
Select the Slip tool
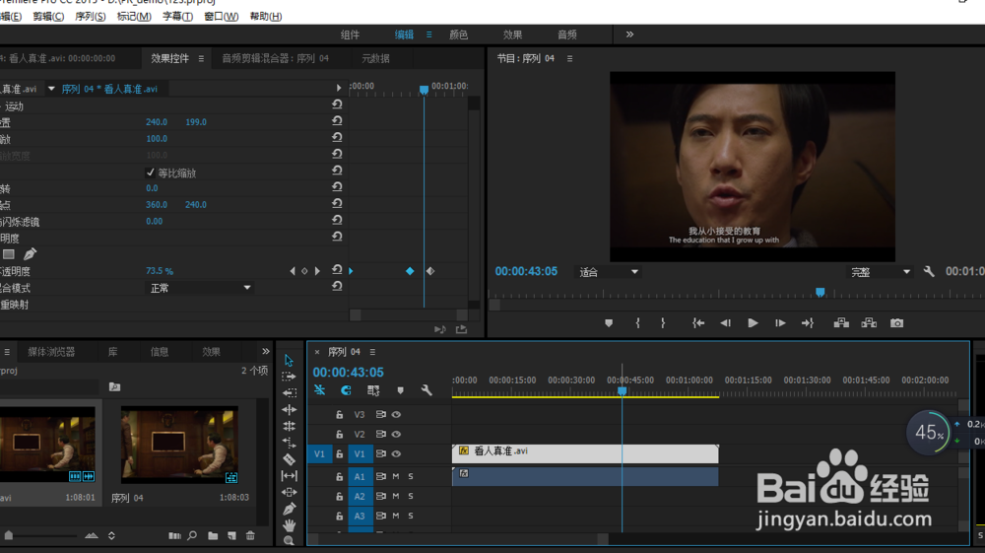click(x=289, y=476)
